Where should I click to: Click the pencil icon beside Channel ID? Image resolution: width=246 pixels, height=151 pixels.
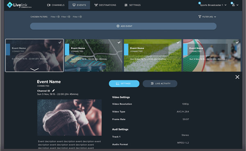click(x=53, y=90)
